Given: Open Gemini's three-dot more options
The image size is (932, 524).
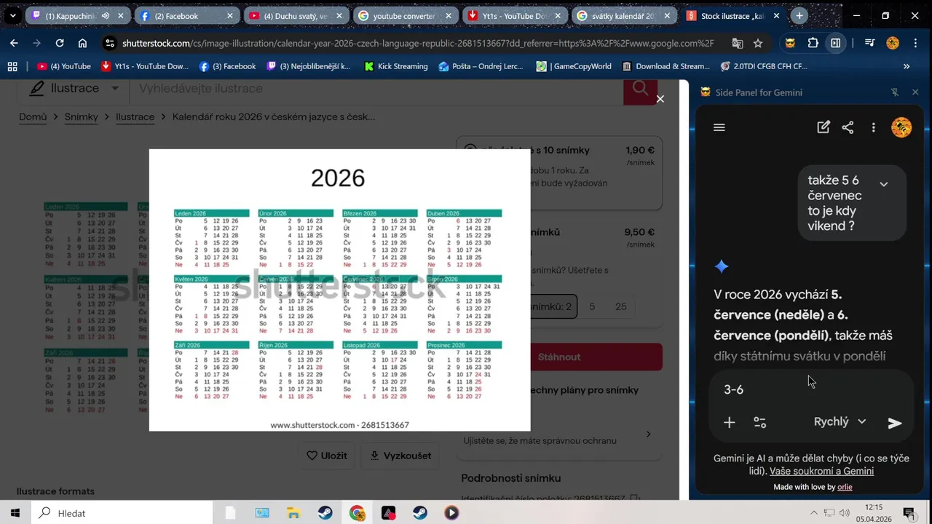Looking at the screenshot, I should click(874, 127).
